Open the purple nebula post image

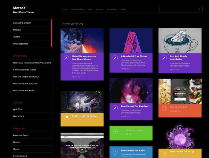point(131,90)
